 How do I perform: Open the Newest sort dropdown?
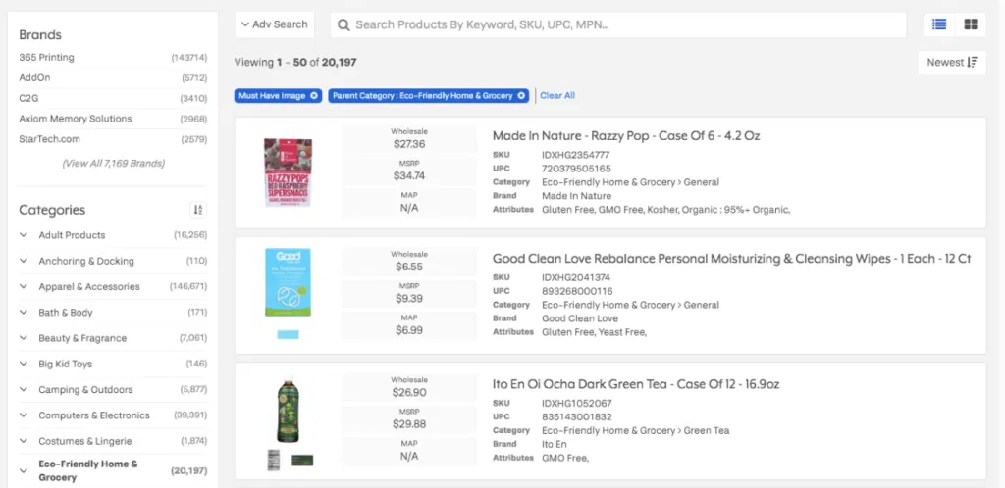952,62
